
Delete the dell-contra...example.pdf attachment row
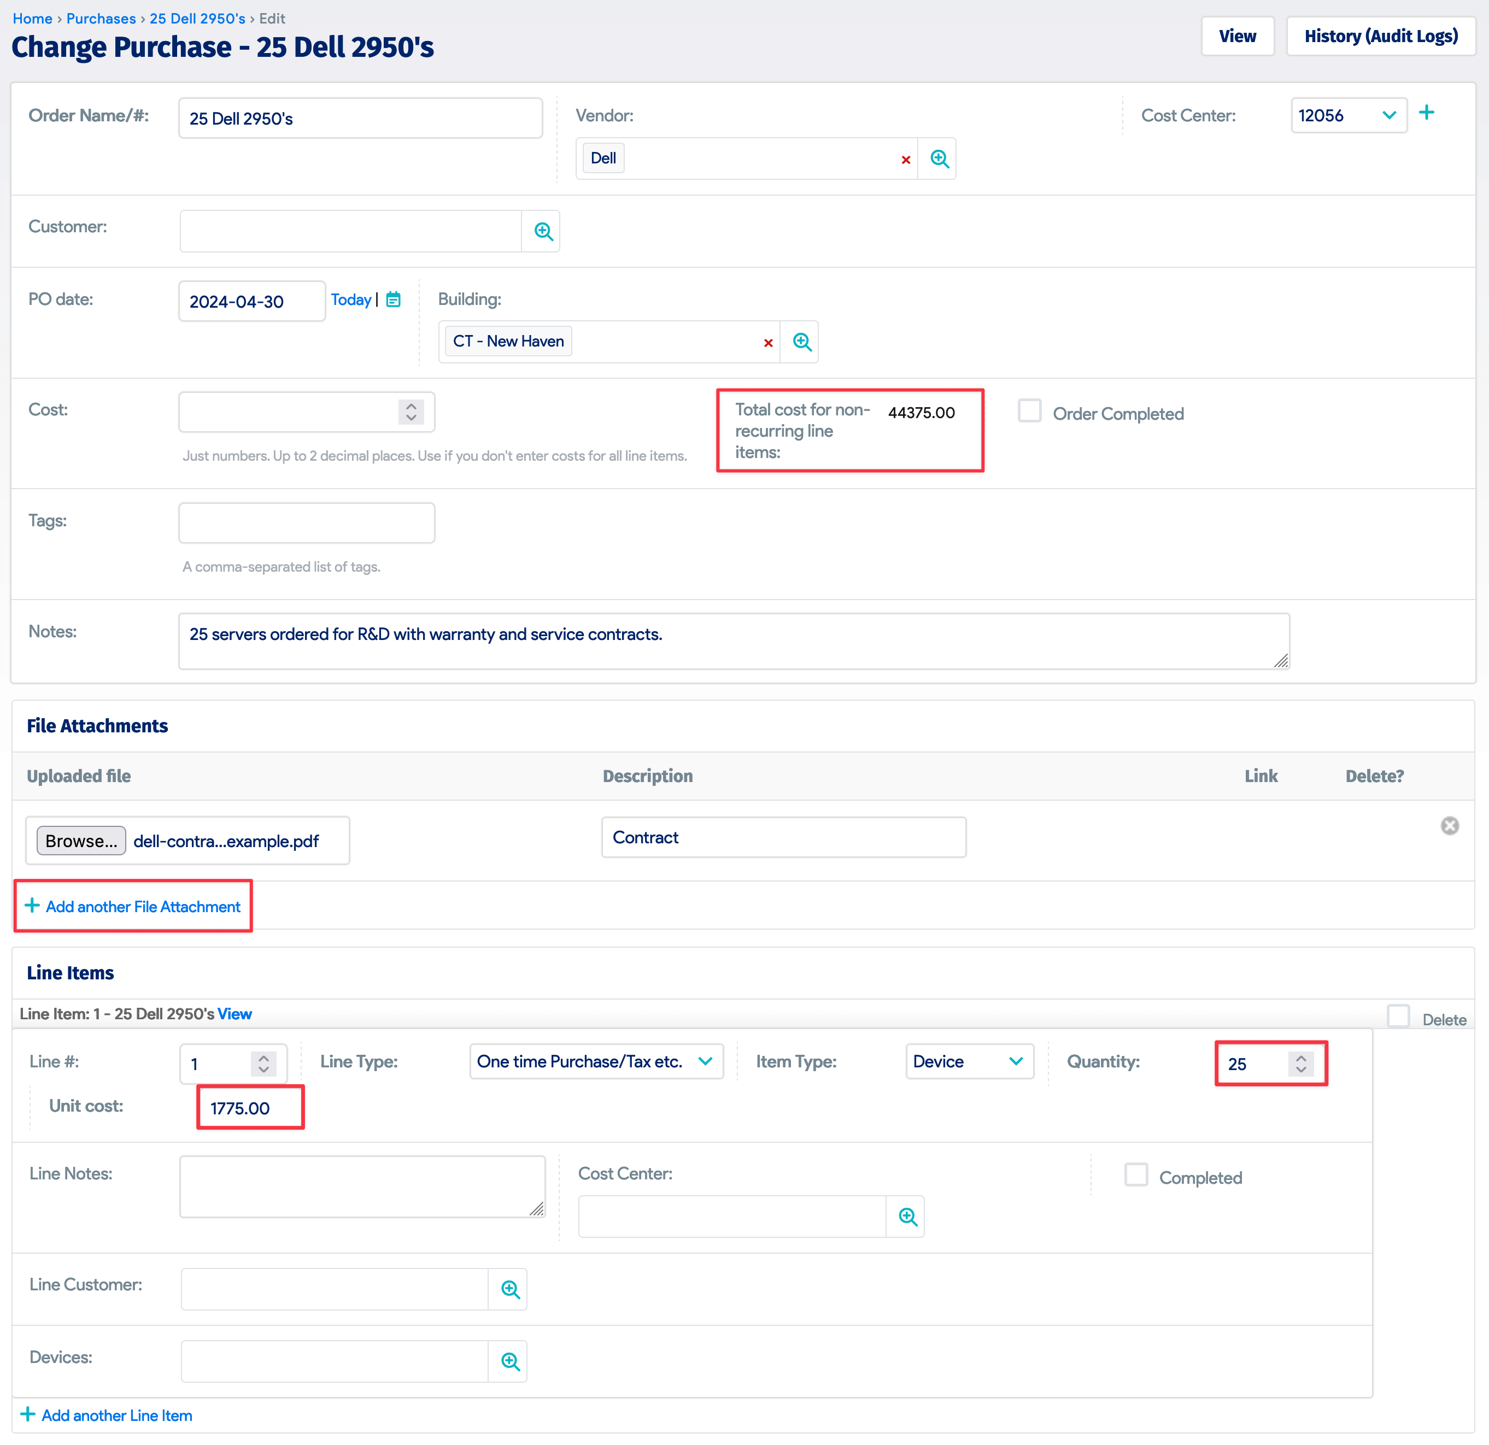click(x=1450, y=826)
